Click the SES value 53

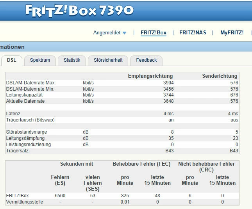coord(93,196)
